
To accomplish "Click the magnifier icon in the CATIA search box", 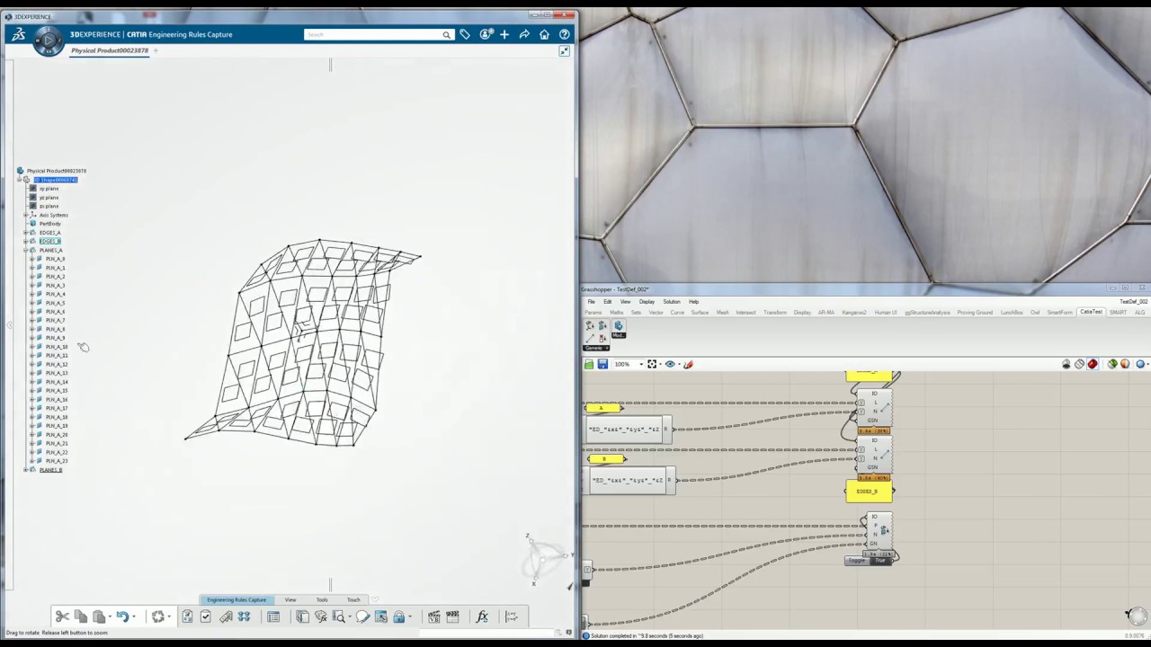I will (446, 35).
